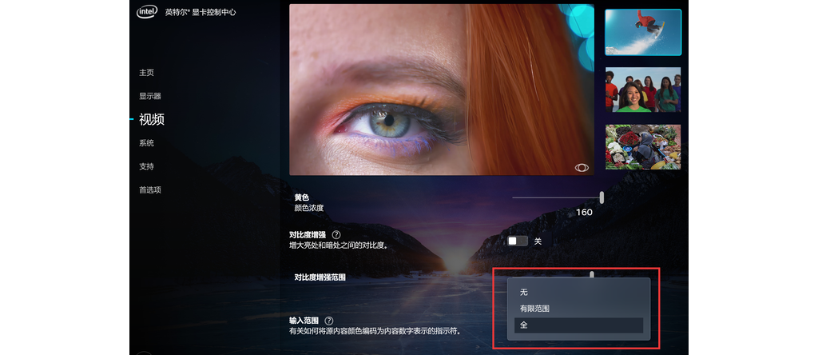The image size is (818, 355).
Task: Open help icon next to 输入范围
Action: pyautogui.click(x=329, y=321)
